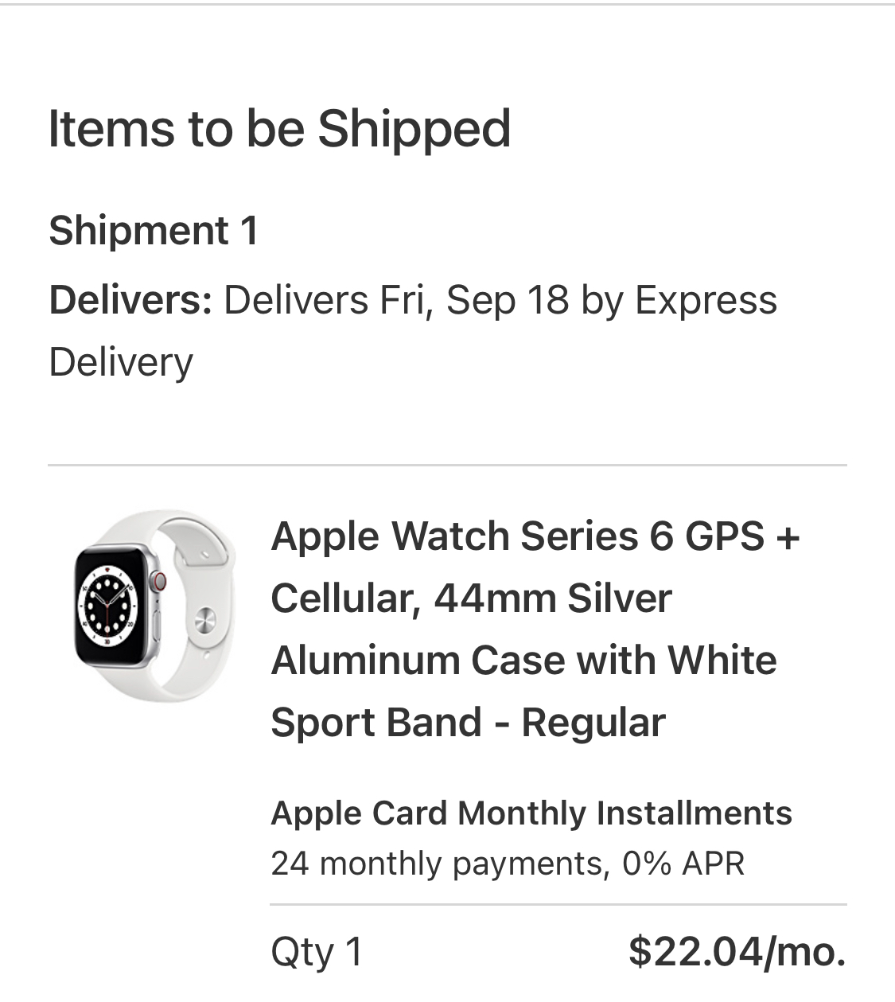Image resolution: width=895 pixels, height=1002 pixels.
Task: Select the "Shipment 1" label
Action: coord(154,231)
